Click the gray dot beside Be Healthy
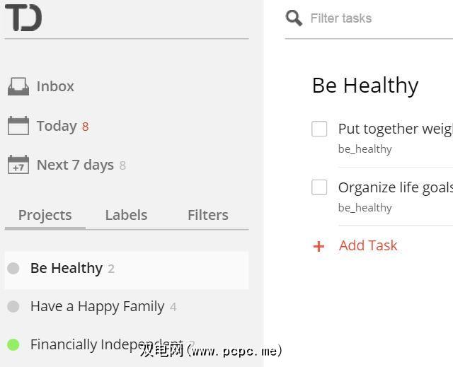 13,268
